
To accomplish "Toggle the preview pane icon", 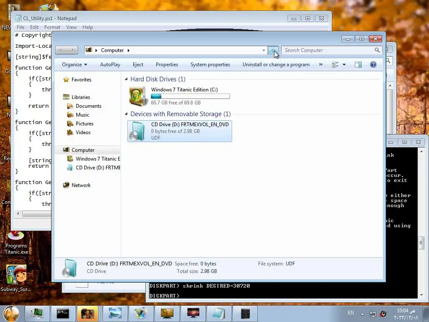I will click(x=358, y=65).
